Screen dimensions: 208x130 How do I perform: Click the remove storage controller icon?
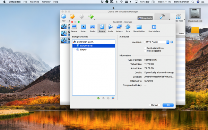click(x=103, y=98)
